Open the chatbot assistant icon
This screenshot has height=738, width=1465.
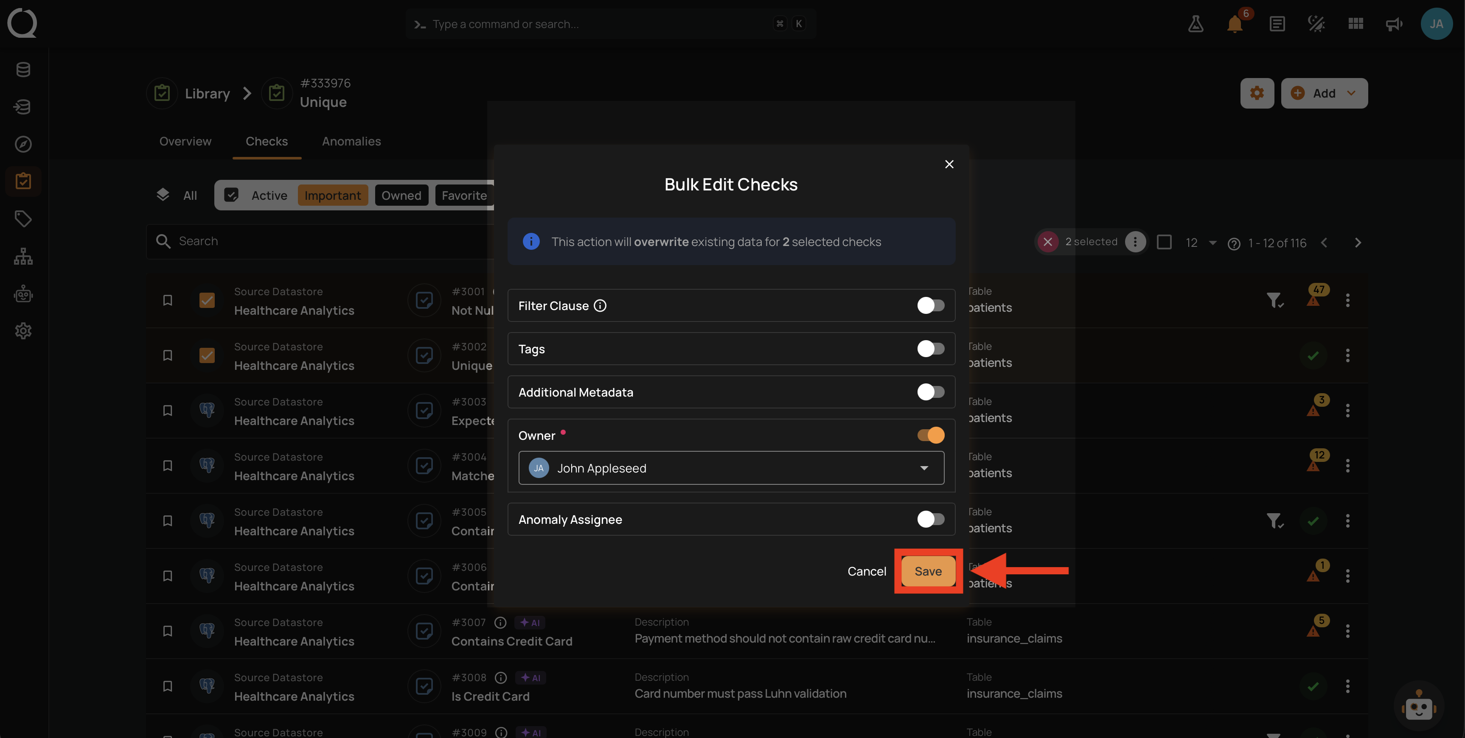click(1419, 707)
